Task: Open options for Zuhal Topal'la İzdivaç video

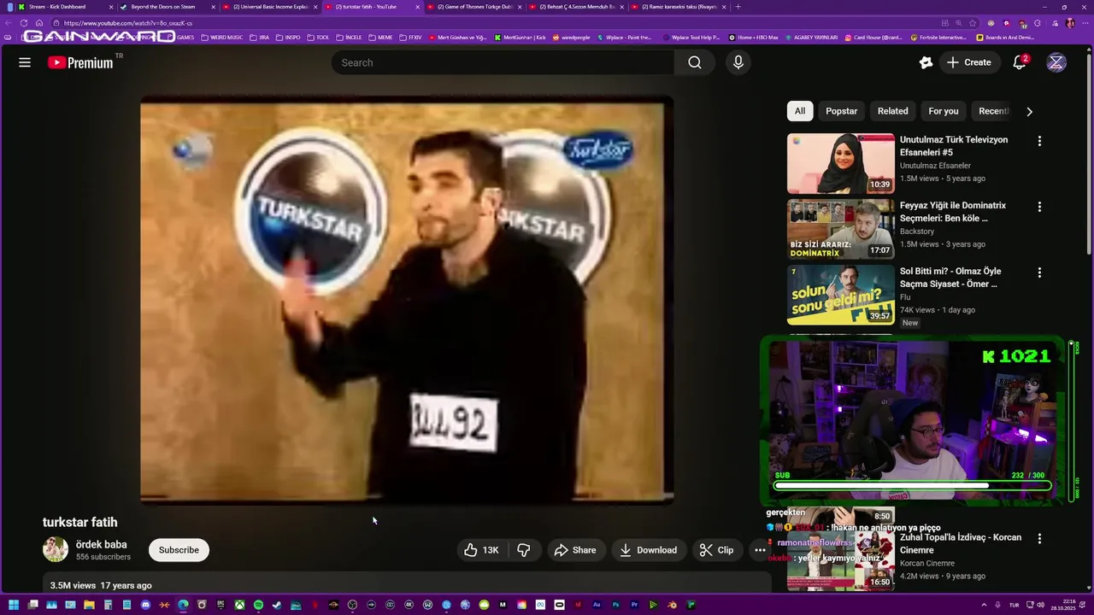Action: pos(1039,539)
